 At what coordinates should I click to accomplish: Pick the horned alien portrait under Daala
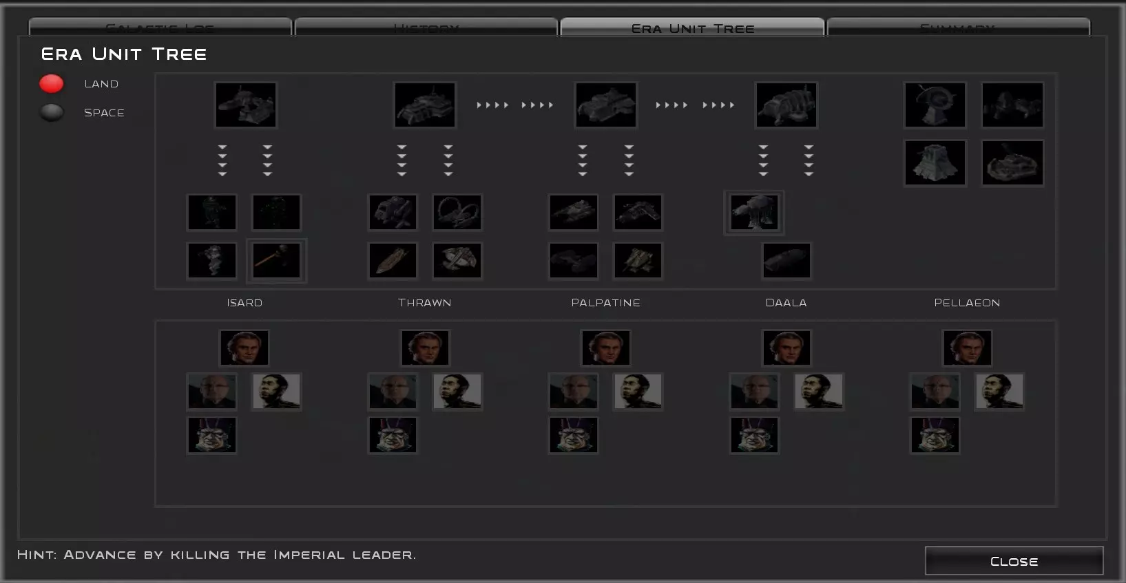tap(754, 435)
